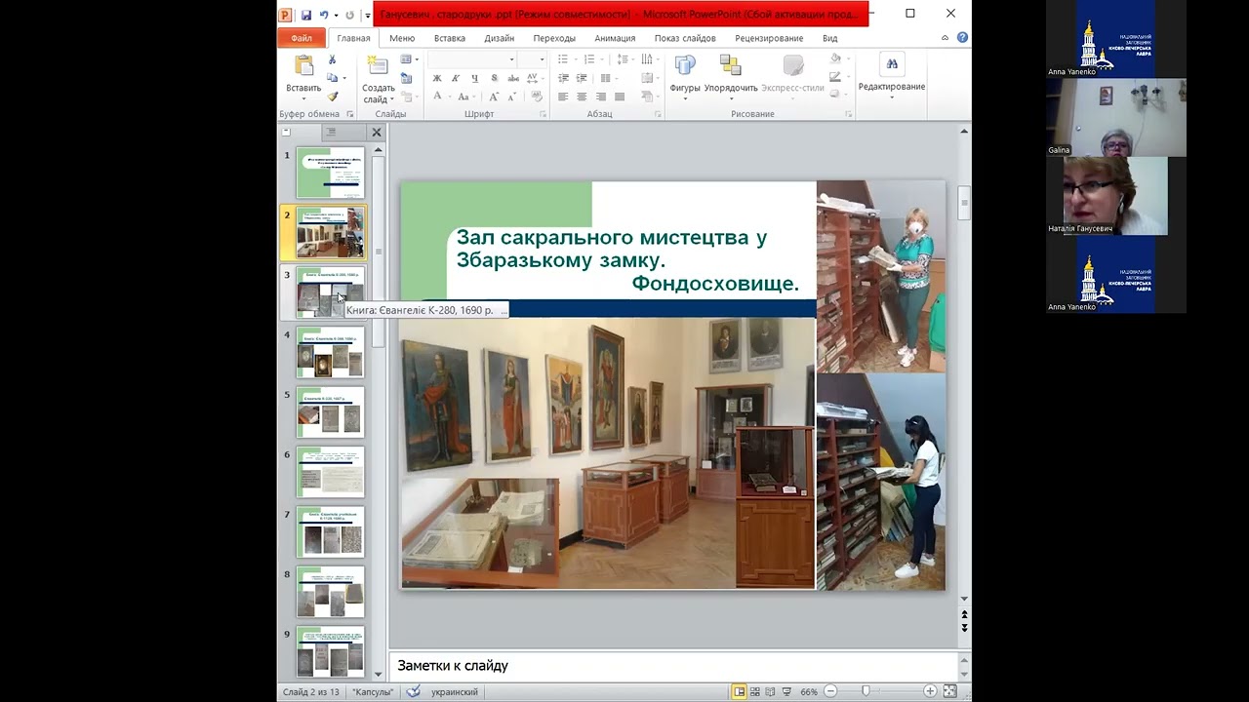Center the paragraph text
This screenshot has width=1249, height=702.
(582, 97)
